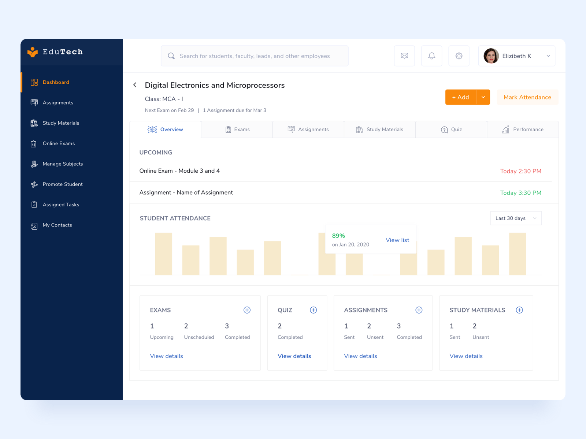Open the messages envelope icon
Viewport: 586px width, 439px height.
click(404, 56)
